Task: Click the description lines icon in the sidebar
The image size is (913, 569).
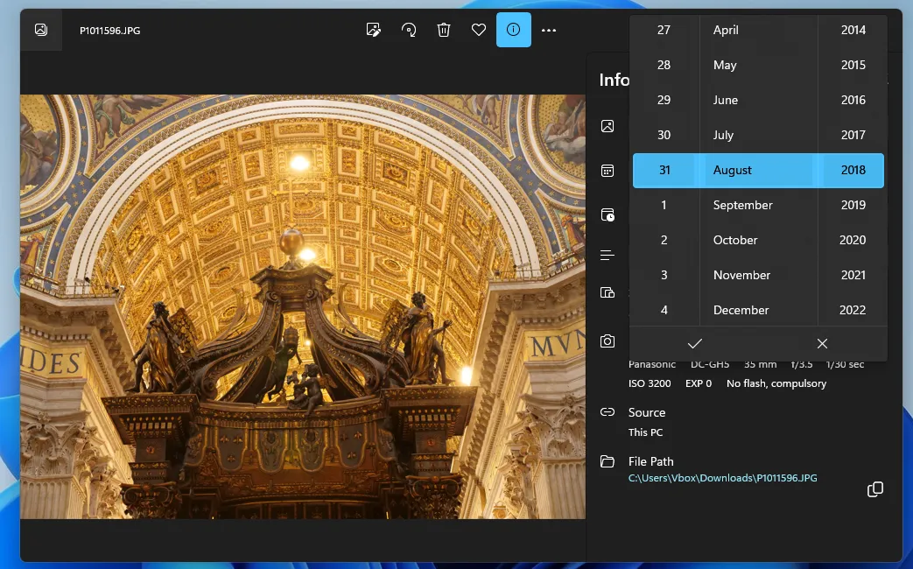Action: (607, 255)
